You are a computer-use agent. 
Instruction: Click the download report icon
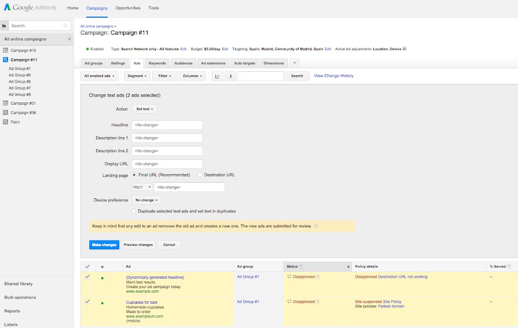pyautogui.click(x=230, y=76)
